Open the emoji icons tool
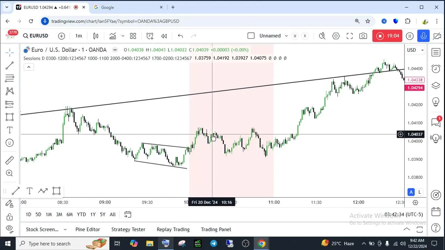445x250 pixels. pyautogui.click(x=10, y=143)
